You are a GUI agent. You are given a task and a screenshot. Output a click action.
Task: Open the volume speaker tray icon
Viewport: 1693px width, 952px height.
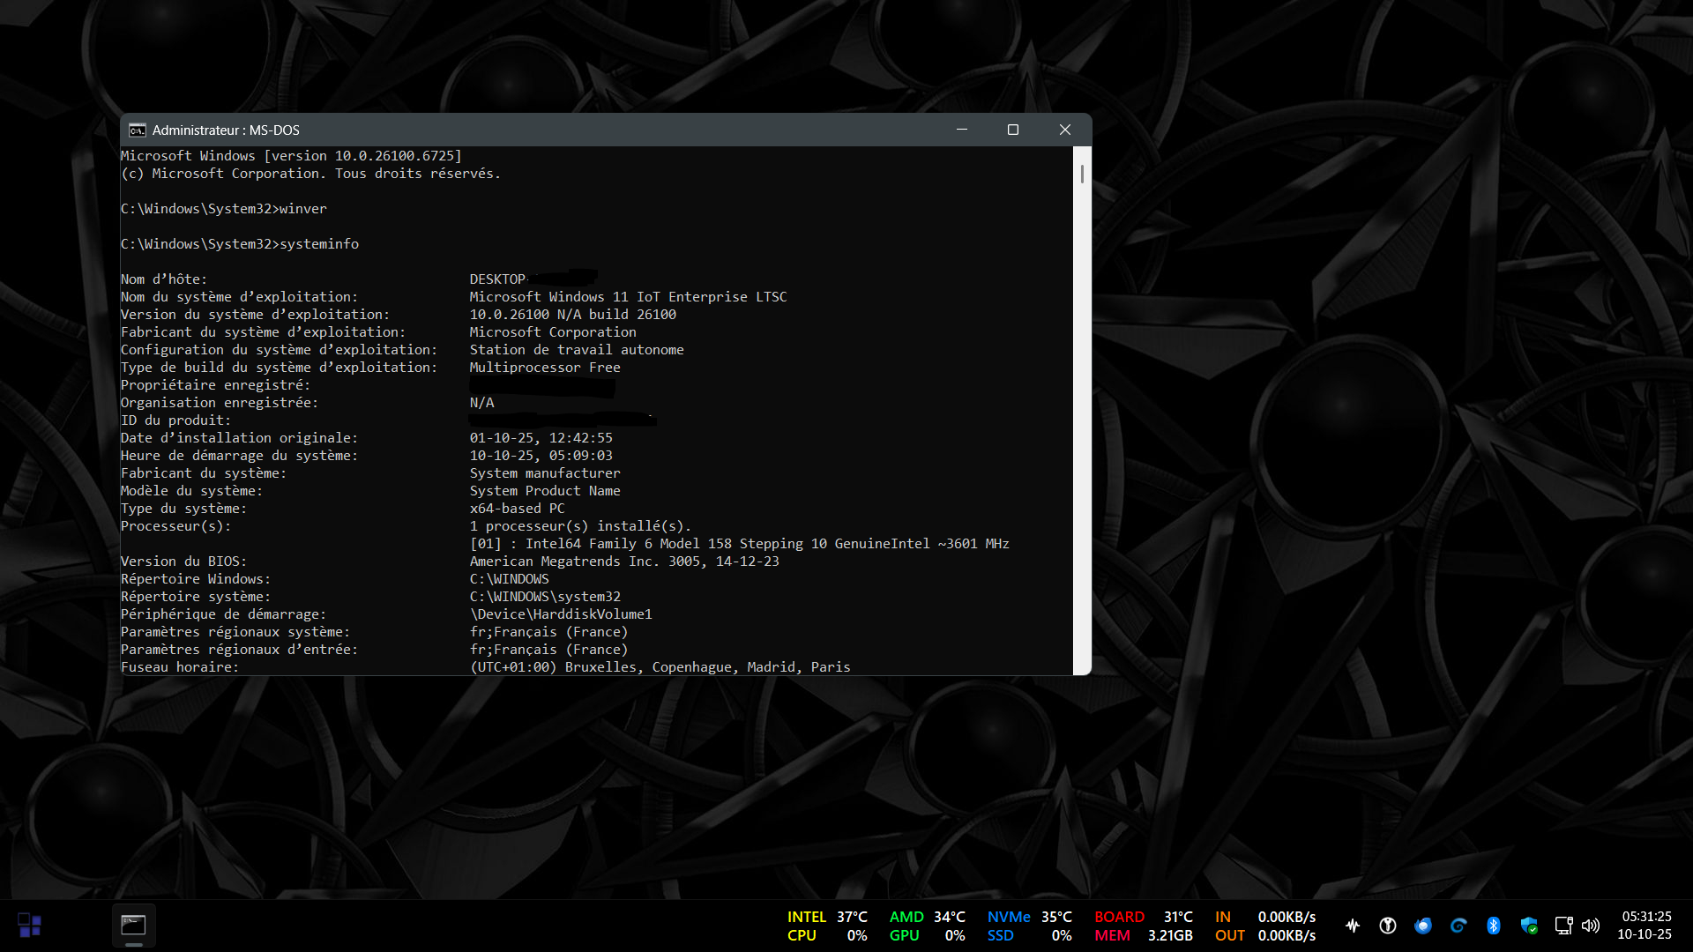point(1590,926)
